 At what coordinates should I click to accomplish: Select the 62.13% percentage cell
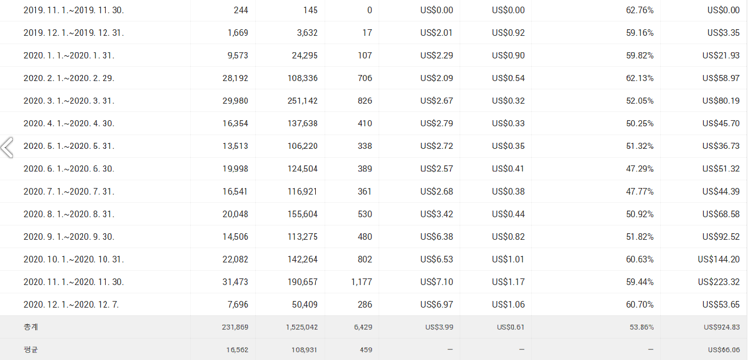point(640,78)
